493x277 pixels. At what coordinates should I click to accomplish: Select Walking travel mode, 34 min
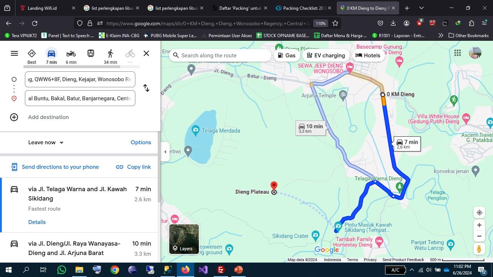[110, 57]
